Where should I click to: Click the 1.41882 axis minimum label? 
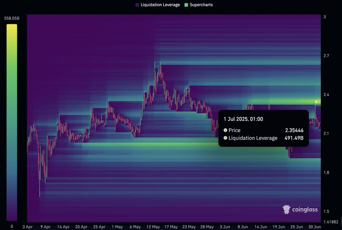[x=331, y=222]
